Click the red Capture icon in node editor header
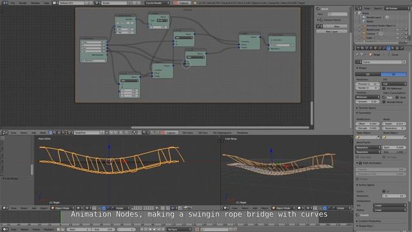This screenshot has width=412, height=232. (x=163, y=133)
